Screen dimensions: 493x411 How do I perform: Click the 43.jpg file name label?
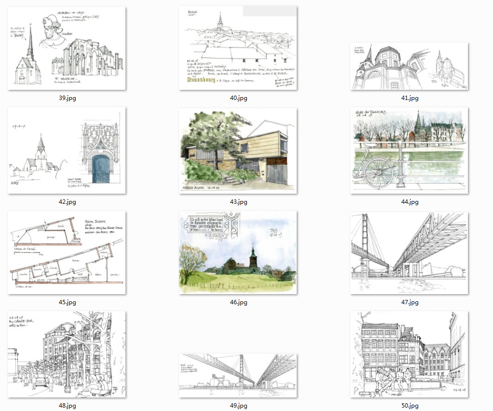238,202
